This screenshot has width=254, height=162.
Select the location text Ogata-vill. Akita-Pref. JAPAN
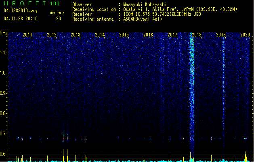pos(158,9)
